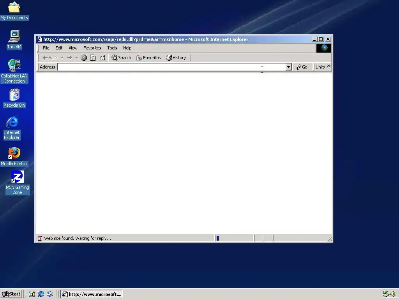Go to the home page via Home icon
This screenshot has height=299, width=399.
tap(102, 58)
